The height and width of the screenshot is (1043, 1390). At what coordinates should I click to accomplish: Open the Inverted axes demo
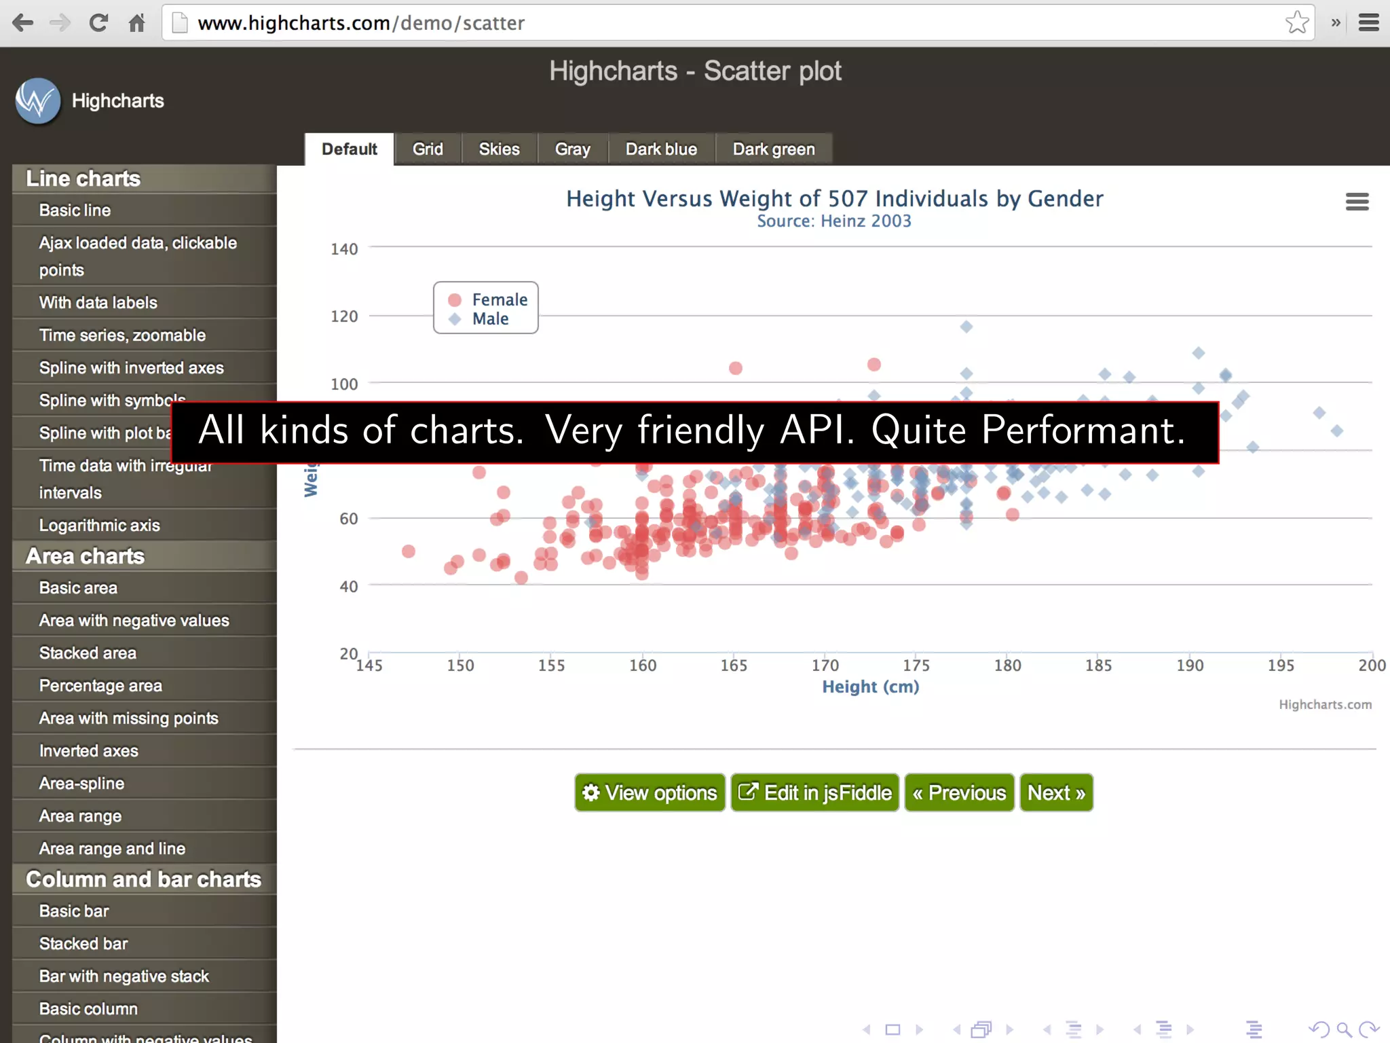coord(145,751)
